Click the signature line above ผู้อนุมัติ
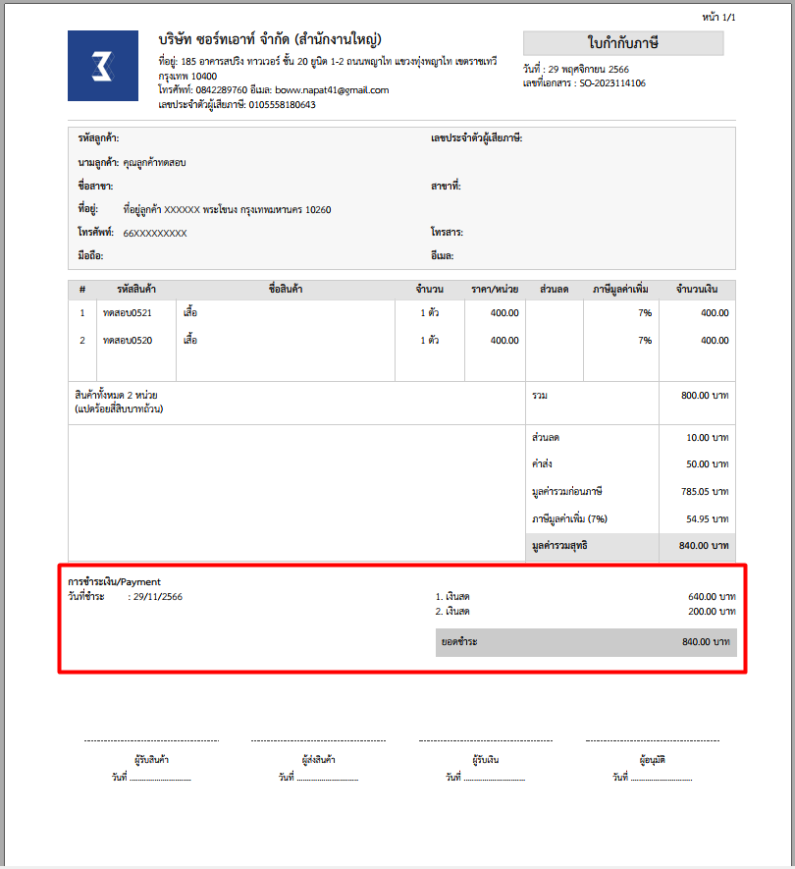The height and width of the screenshot is (869, 795). click(653, 741)
